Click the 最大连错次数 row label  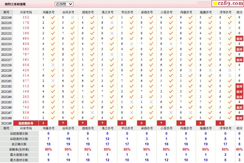[19, 155]
